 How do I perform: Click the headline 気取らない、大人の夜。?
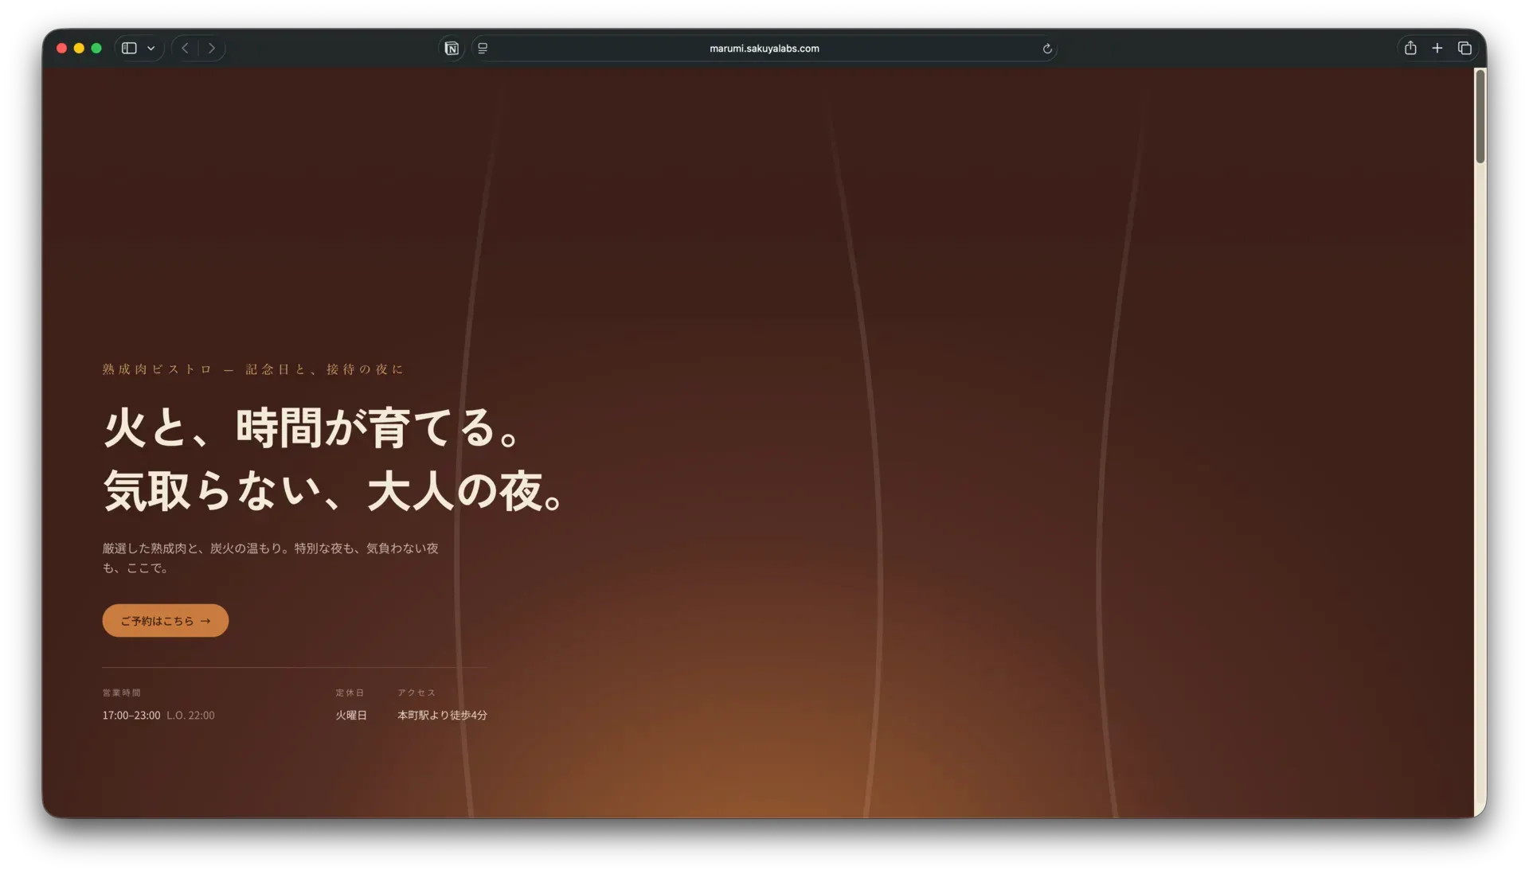pos(334,490)
